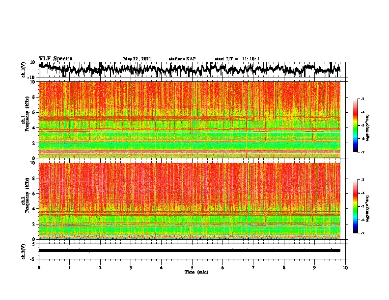Click the log(PSD) label beside ch.1 color bar
389x300 pixels.
[x=368, y=127]
